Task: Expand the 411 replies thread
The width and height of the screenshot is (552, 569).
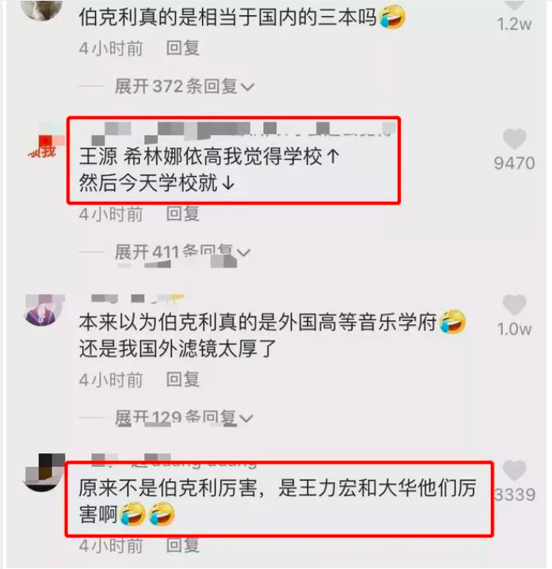Action: click(x=182, y=252)
